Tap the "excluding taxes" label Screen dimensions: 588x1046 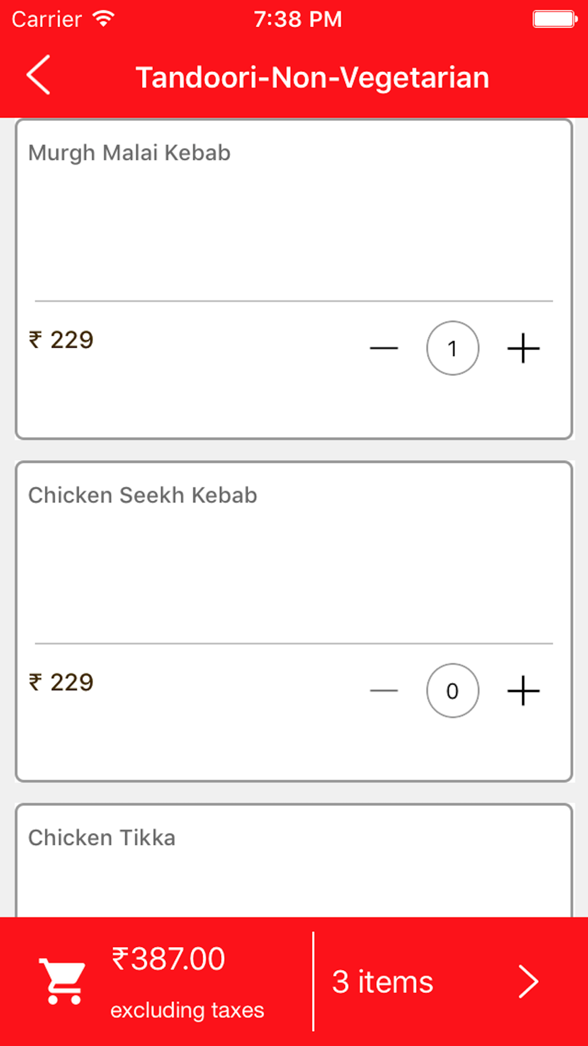[187, 1010]
